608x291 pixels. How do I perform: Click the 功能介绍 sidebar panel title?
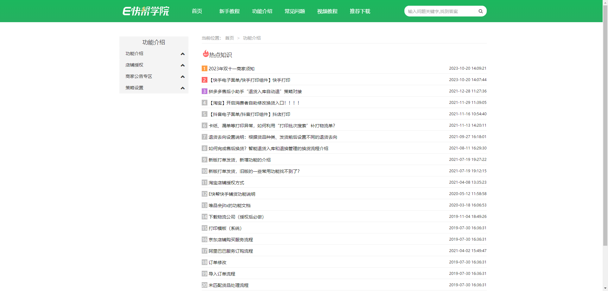click(154, 42)
